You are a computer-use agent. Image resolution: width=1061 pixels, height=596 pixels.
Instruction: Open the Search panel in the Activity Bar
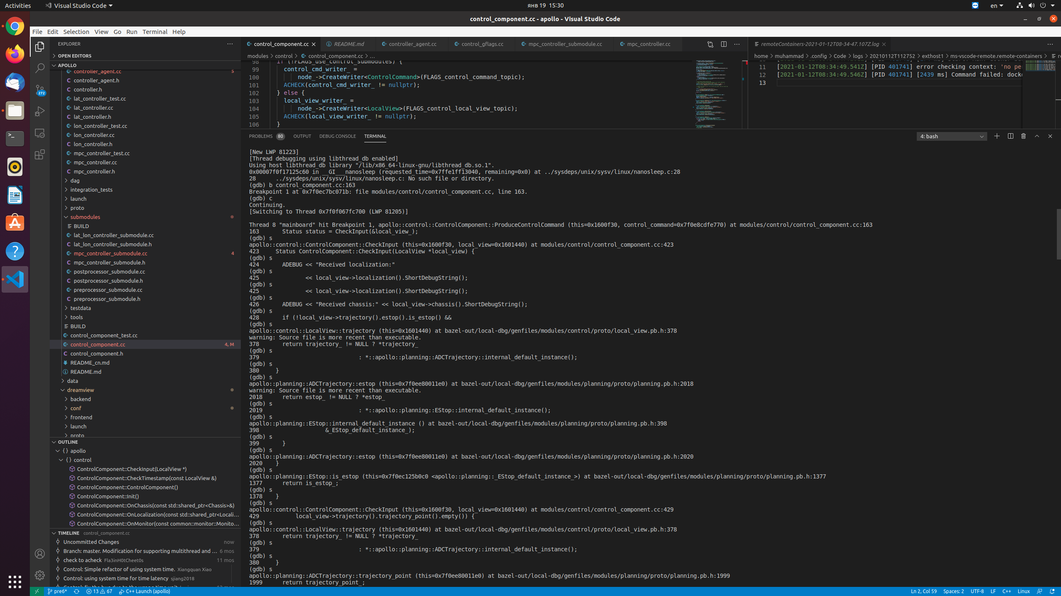tap(39, 67)
